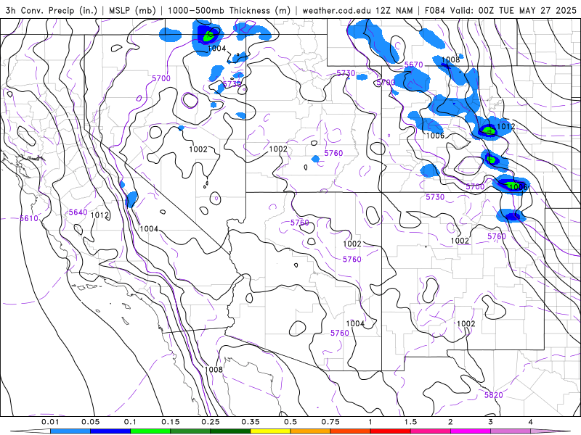
Task: Select the red 1–1.5 legend swatch
Action: pos(391,431)
